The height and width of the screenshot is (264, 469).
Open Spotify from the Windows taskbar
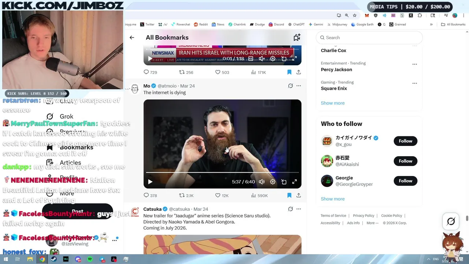(90, 259)
